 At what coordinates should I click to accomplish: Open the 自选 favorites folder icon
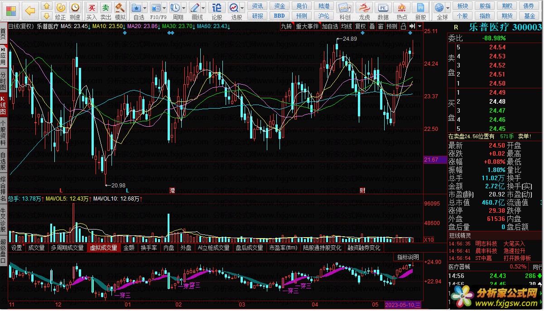tap(136, 7)
